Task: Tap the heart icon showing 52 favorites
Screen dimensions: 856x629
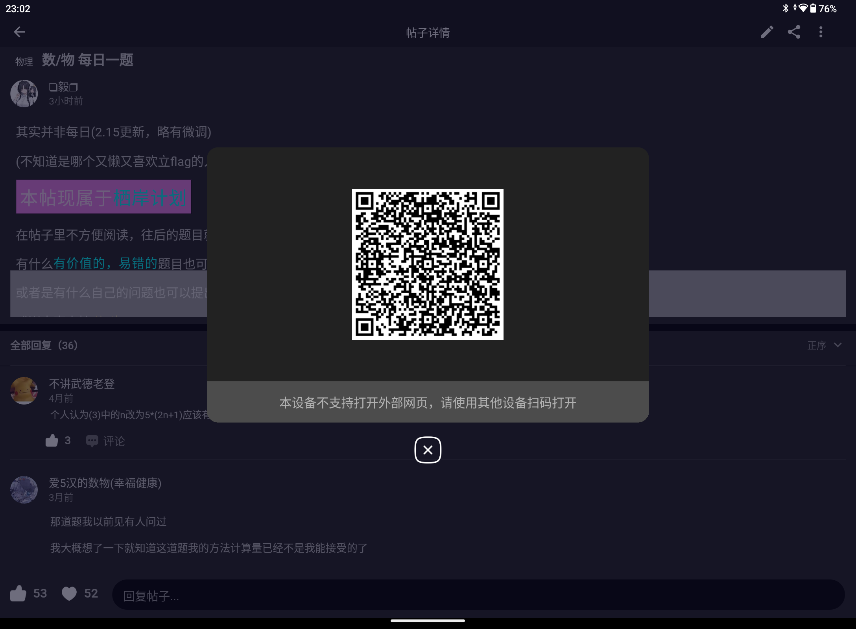Action: click(69, 594)
